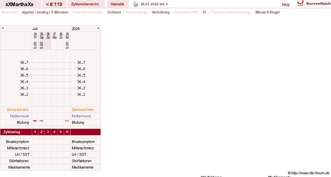The width and height of the screenshot is (331, 177).
Task: Open the KurvenReich crown logo
Action: [x=300, y=3]
